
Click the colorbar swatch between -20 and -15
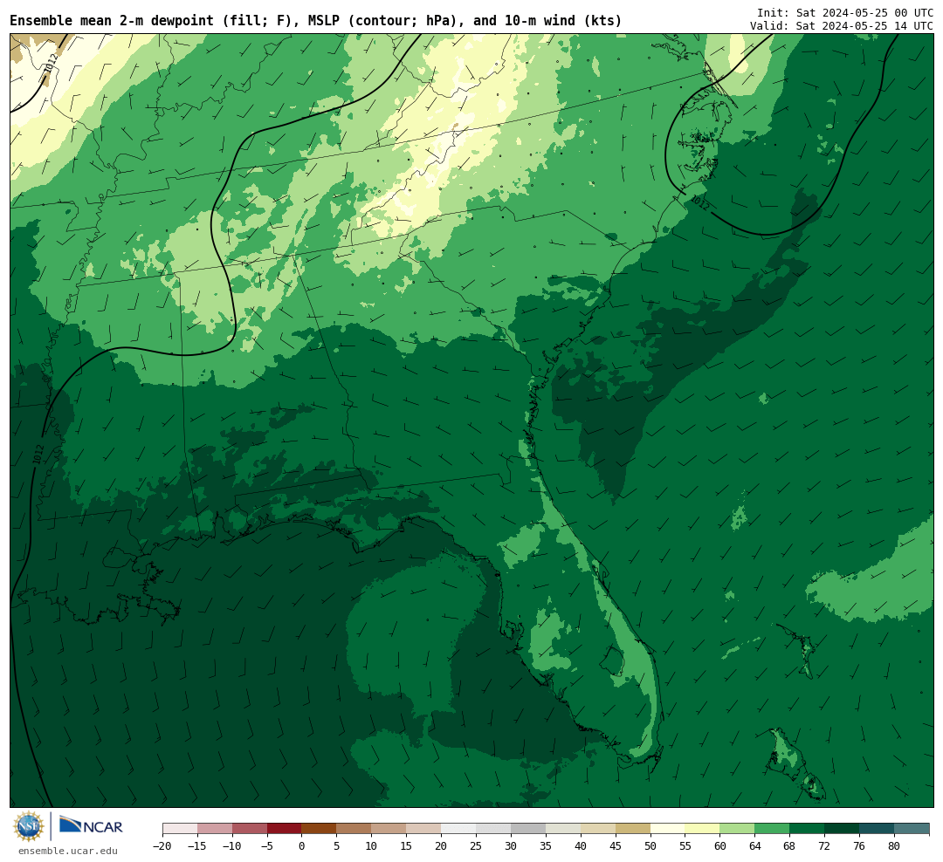(180, 829)
